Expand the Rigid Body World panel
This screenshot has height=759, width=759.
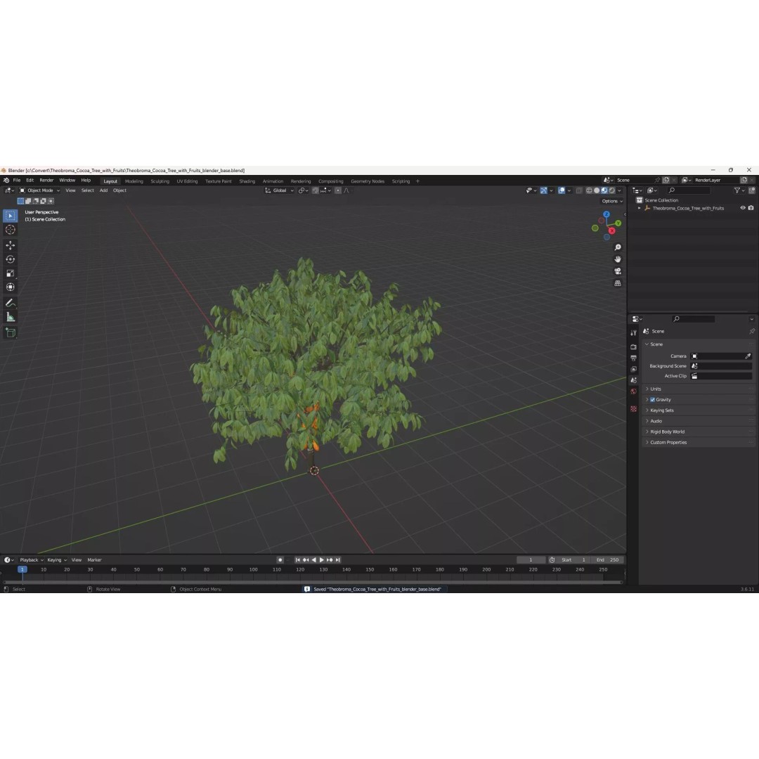(697, 432)
